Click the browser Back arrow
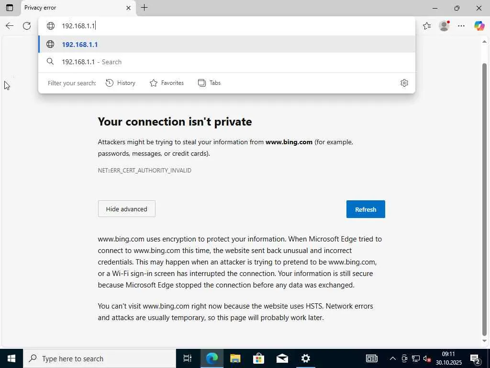 coord(10,26)
